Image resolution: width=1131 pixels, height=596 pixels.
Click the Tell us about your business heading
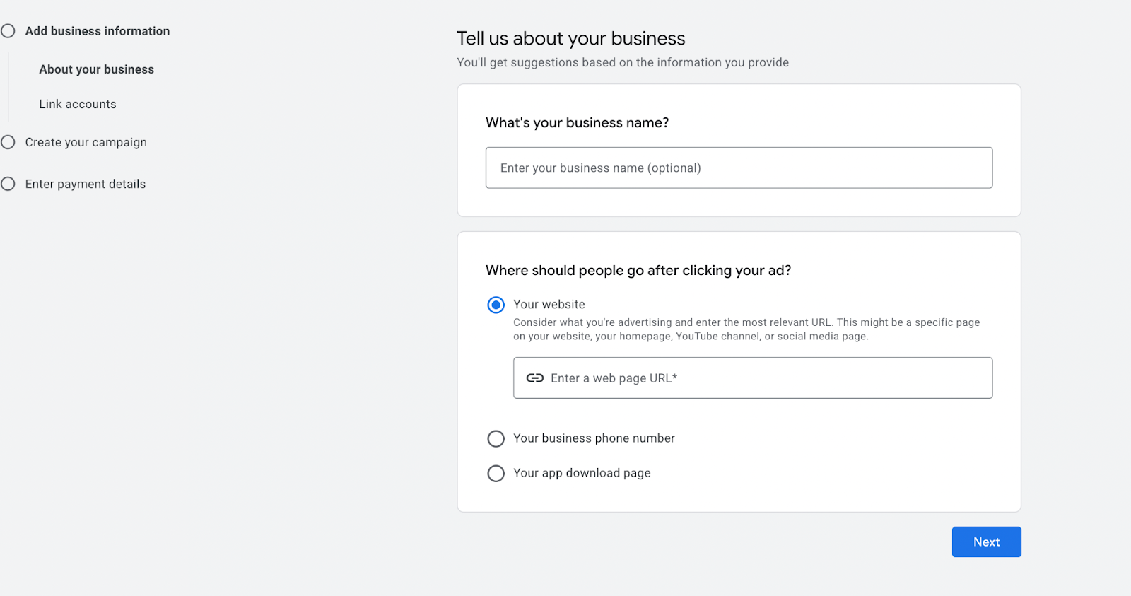[x=571, y=38]
